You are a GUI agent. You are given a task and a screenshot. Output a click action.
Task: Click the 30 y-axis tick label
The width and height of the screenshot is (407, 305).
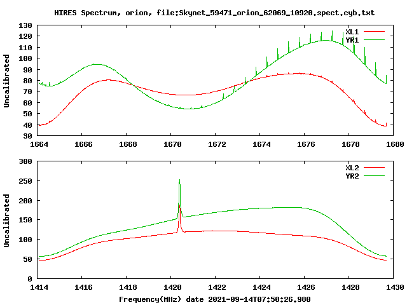click(x=28, y=136)
